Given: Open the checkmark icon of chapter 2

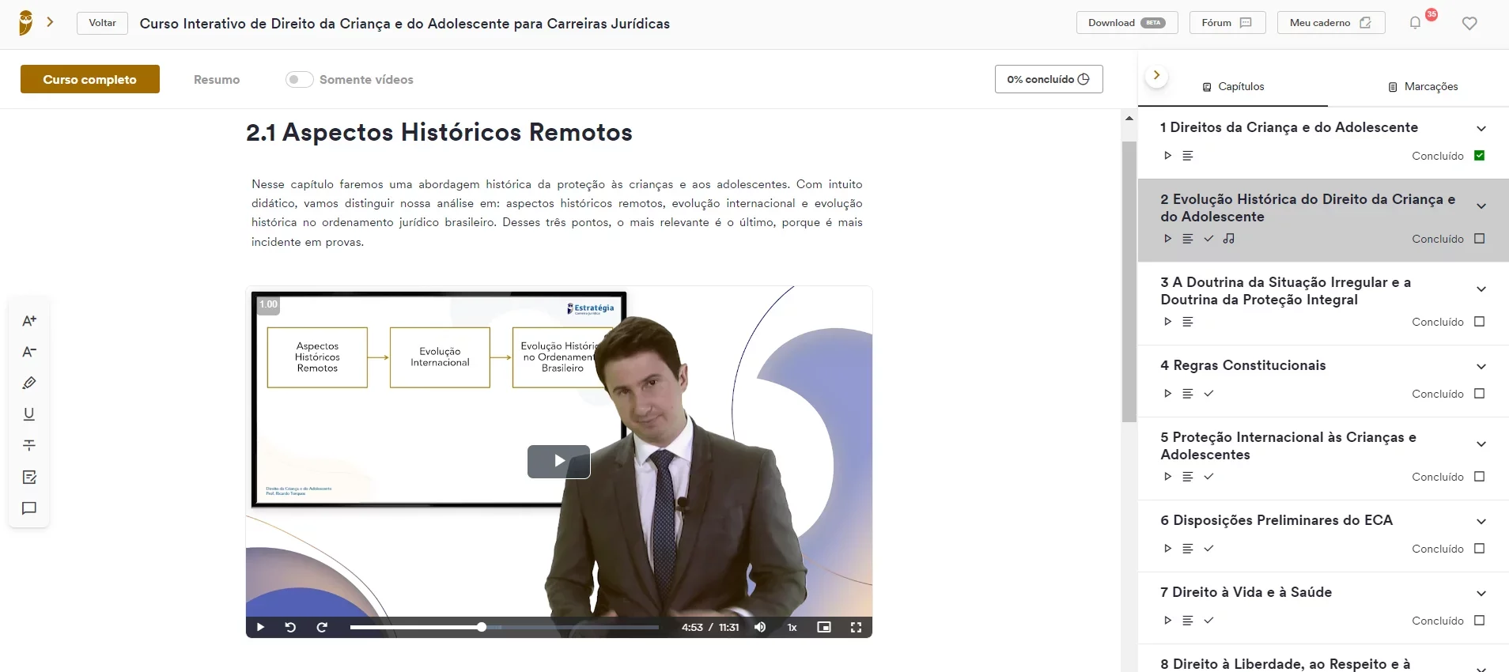Looking at the screenshot, I should (1208, 239).
